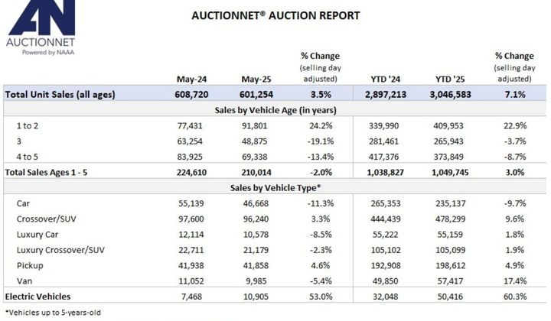The image size is (551, 321).
Task: Click the Electric Vehicles 60.3% YTD change
Action: click(x=515, y=297)
